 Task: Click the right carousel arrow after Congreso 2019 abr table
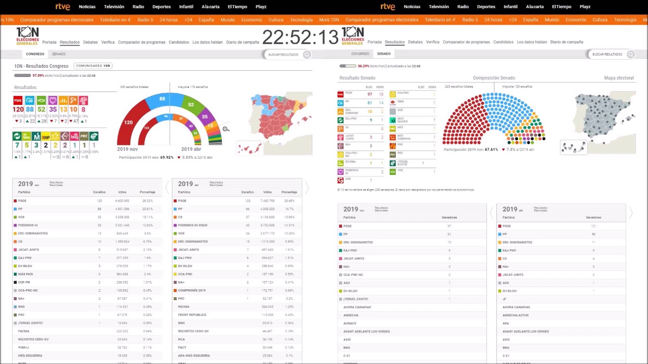306,188
